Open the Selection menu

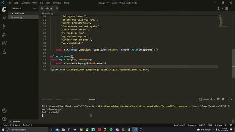[25, 3]
